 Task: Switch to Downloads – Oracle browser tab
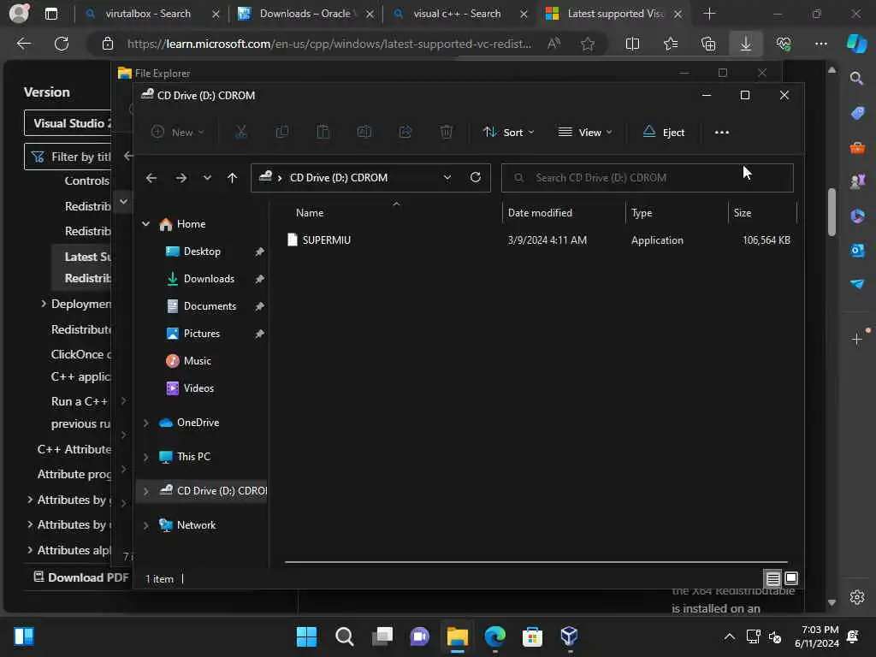(305, 14)
